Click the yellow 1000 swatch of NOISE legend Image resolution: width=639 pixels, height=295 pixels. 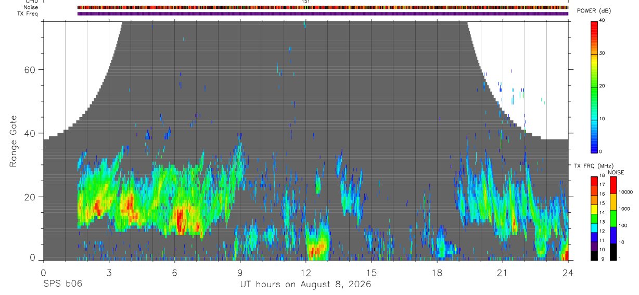[612, 202]
